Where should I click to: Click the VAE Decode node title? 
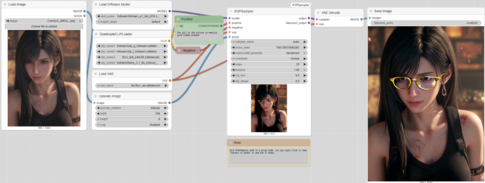tap(331, 13)
